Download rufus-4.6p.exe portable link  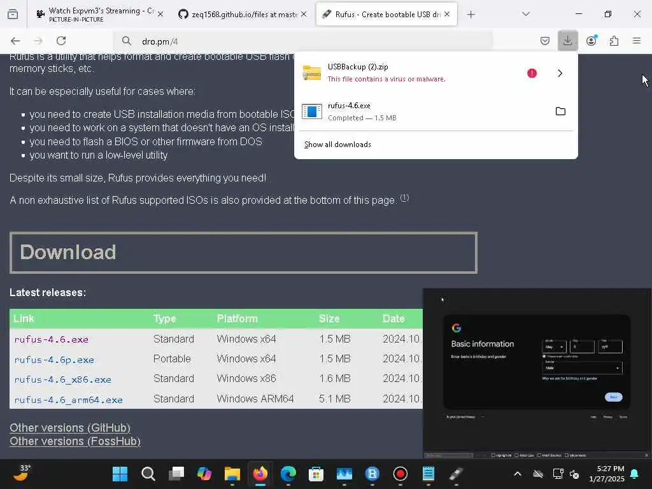pyautogui.click(x=54, y=360)
